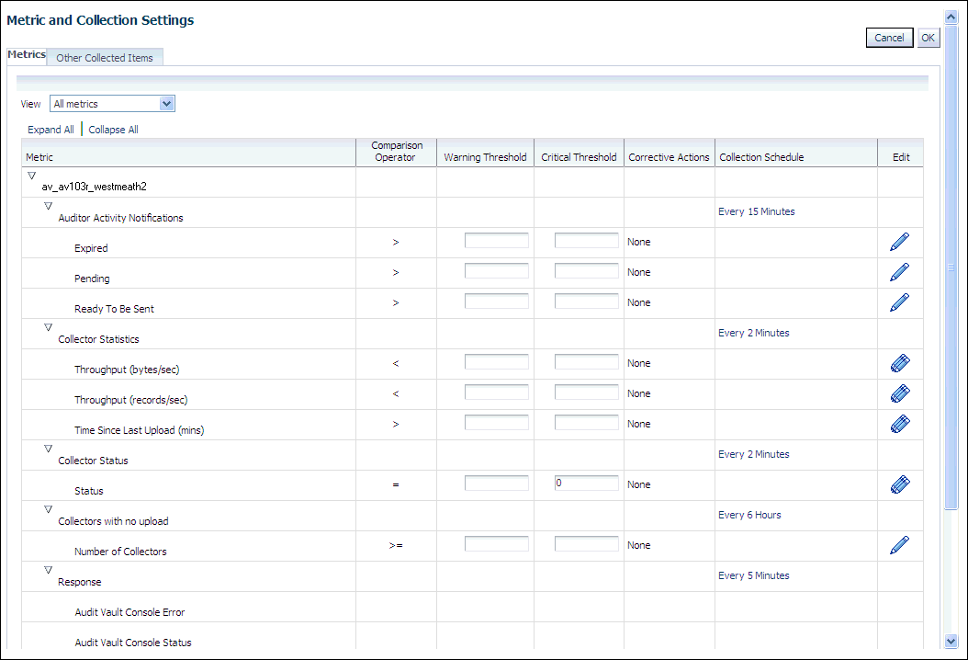This screenshot has width=968, height=660.
Task: Click the vertical scrollbar up arrow
Action: click(x=951, y=17)
